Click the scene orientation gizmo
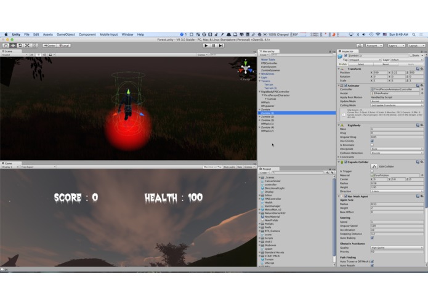The height and width of the screenshot is (304, 428). (245, 69)
